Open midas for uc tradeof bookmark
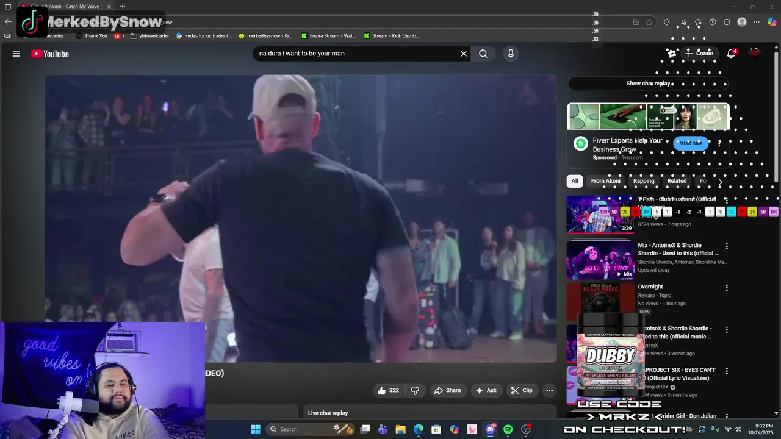This screenshot has width=781, height=439. click(x=204, y=36)
